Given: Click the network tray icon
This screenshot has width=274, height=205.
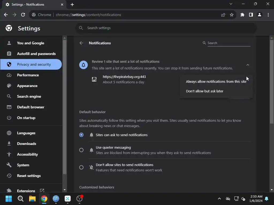Looking at the screenshot, I should coord(236,199).
